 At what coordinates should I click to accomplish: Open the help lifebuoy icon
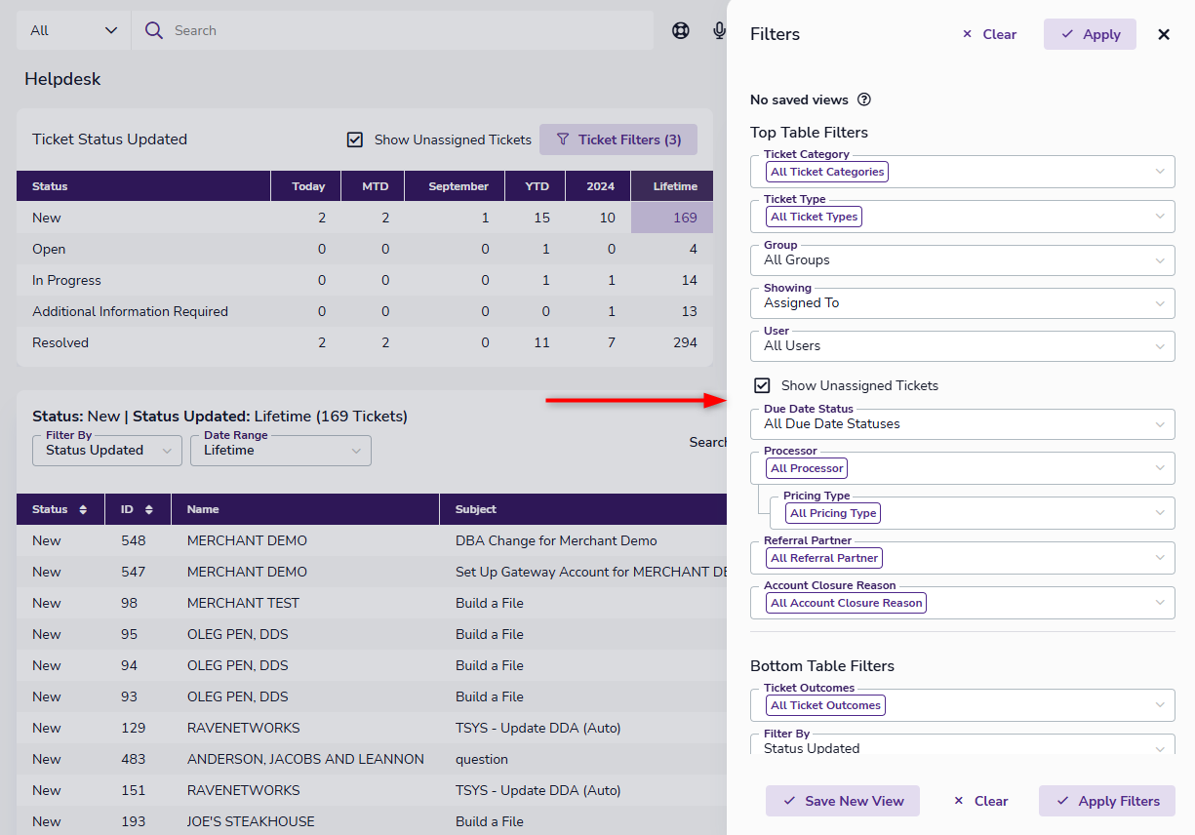[x=681, y=30]
